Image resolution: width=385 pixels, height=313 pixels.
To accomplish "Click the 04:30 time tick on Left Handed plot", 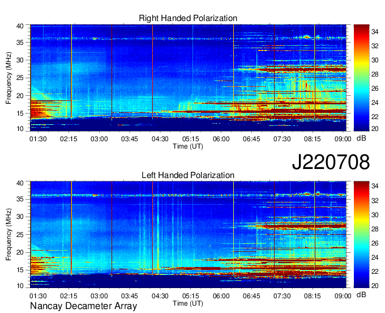I will pyautogui.click(x=160, y=296).
